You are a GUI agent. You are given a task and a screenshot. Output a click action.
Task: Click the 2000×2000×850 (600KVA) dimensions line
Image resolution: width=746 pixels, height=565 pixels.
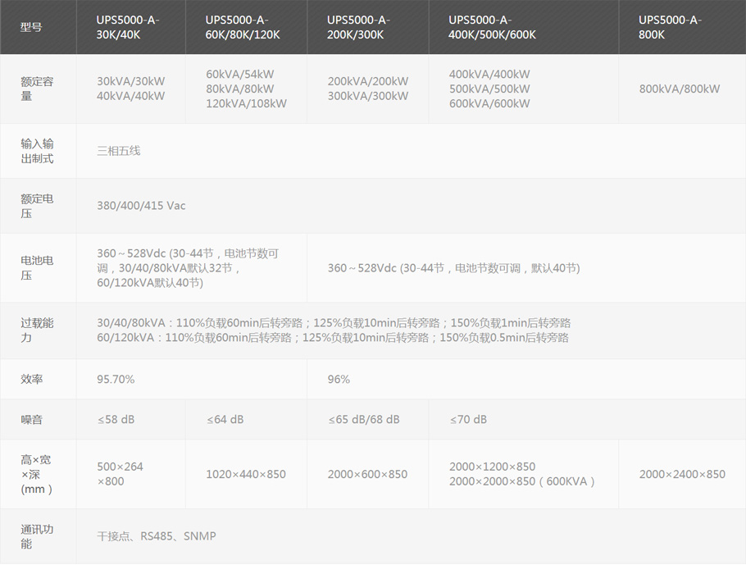click(x=522, y=481)
